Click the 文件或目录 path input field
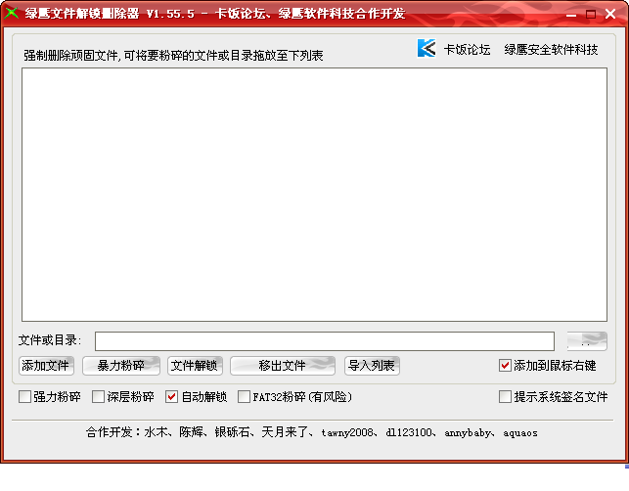This screenshot has width=629, height=491. click(x=324, y=340)
